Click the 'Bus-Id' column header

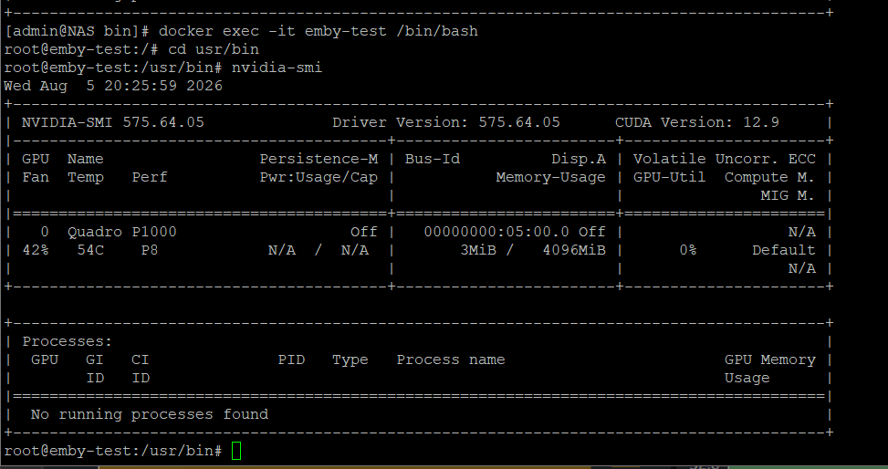(433, 159)
